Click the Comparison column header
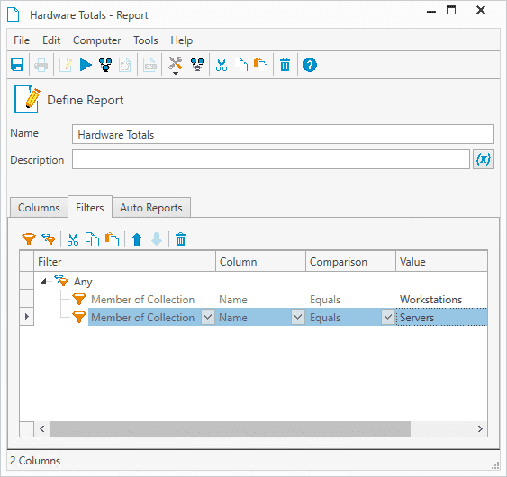Viewport: 507px width, 477px height. pyautogui.click(x=351, y=261)
